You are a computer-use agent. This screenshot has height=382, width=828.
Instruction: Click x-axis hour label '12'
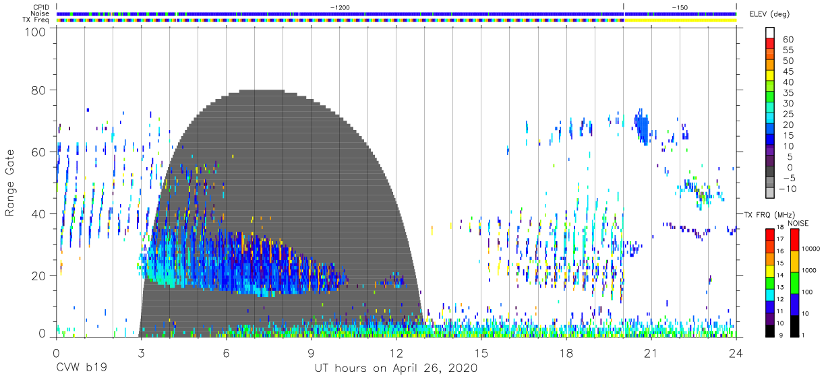pos(396,352)
